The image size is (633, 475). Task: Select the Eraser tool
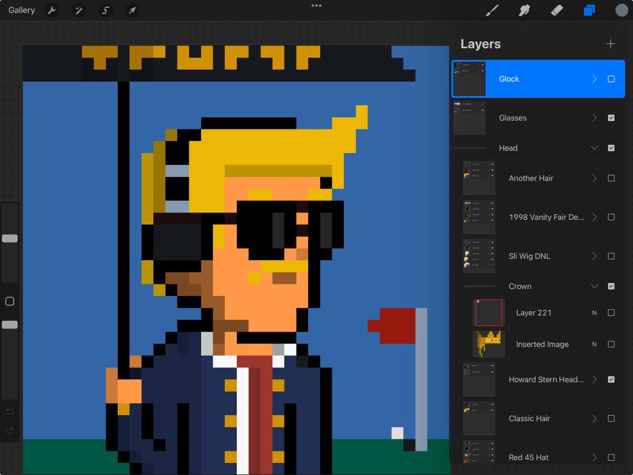click(x=557, y=10)
